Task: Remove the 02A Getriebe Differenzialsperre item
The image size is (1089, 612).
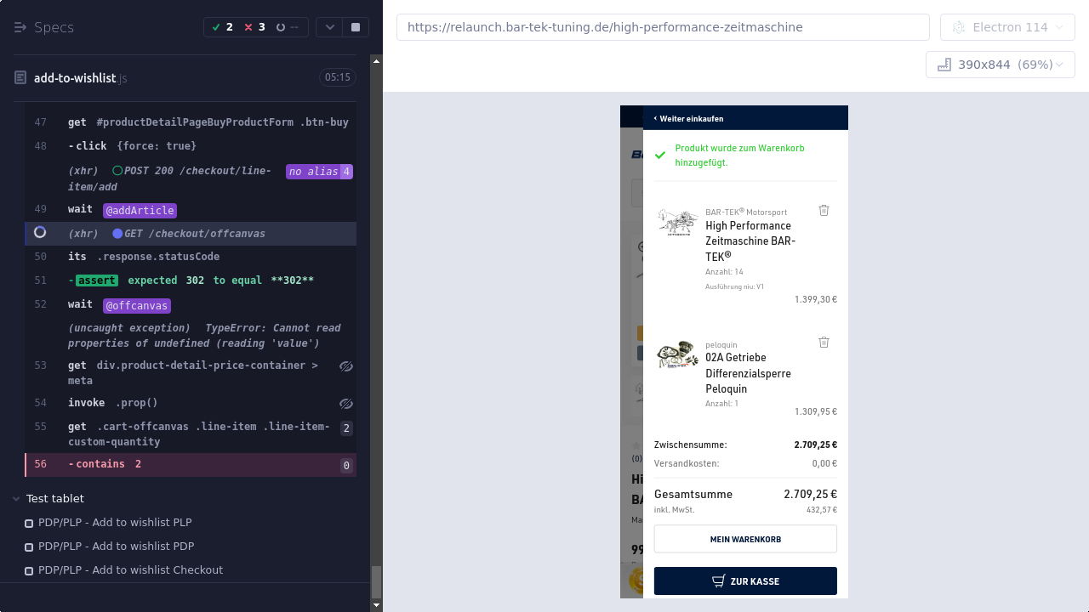Action: click(x=824, y=342)
